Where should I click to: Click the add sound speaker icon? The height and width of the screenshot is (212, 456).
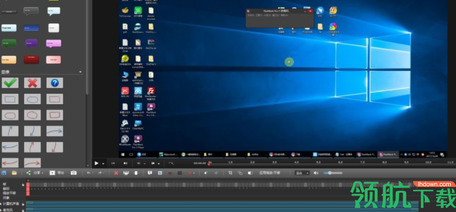click(206, 173)
